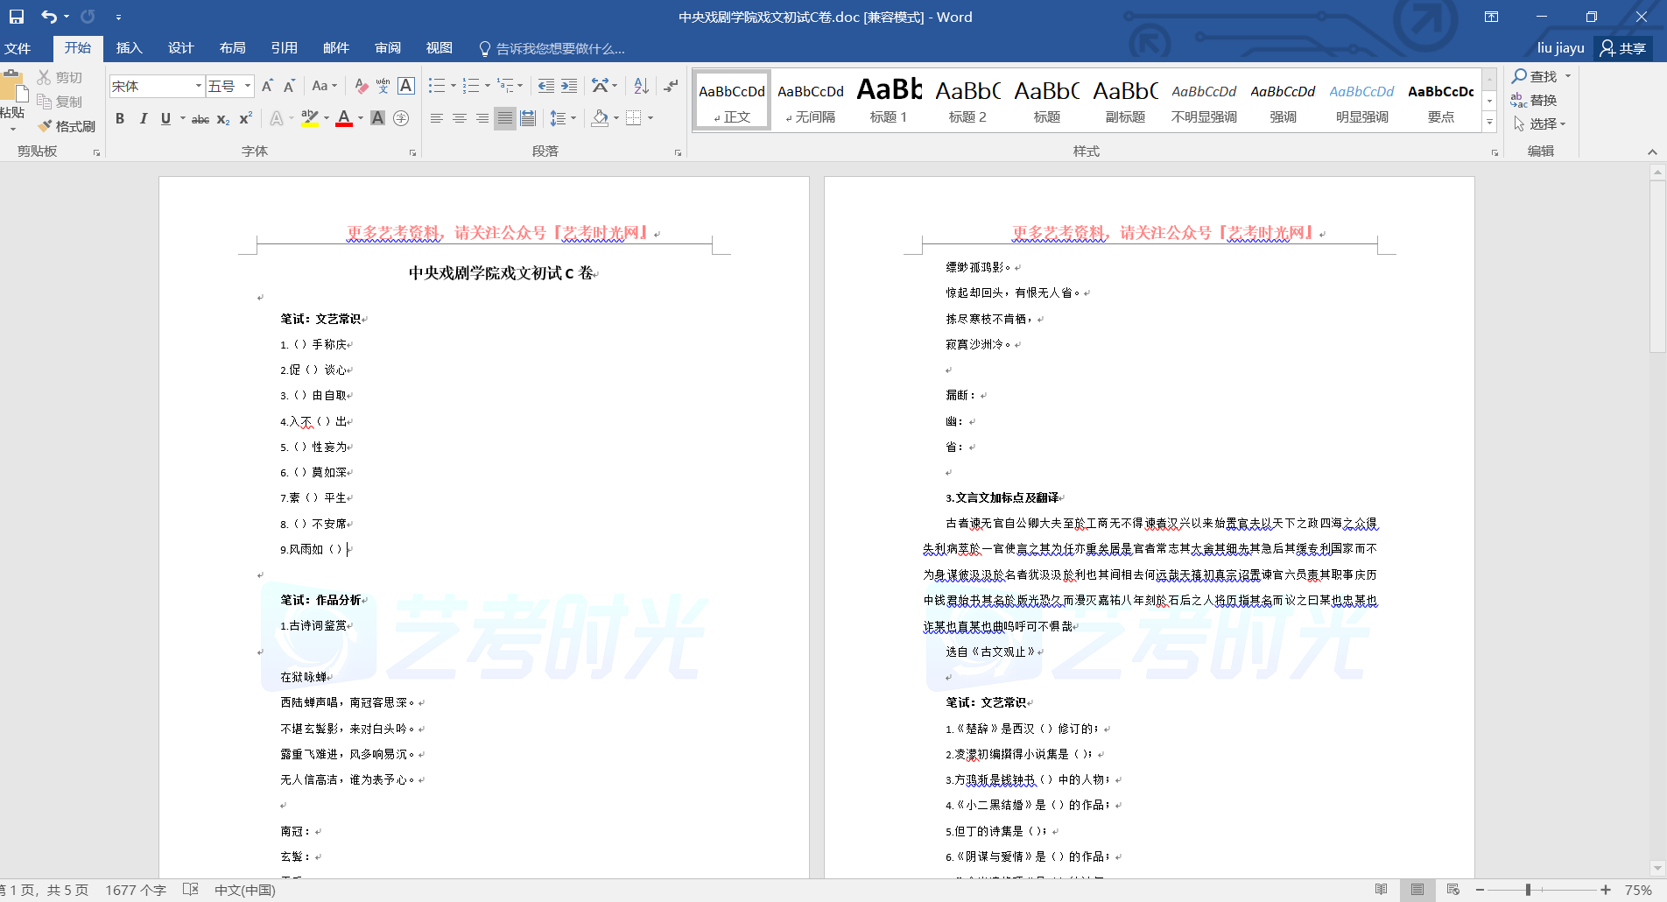Click the increase indent icon
This screenshot has height=902, width=1667.
569,86
